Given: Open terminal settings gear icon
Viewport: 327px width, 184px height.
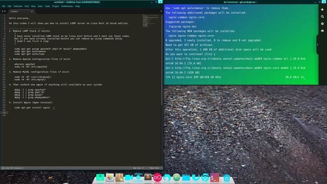Looking at the screenshot, I should 322,24.
